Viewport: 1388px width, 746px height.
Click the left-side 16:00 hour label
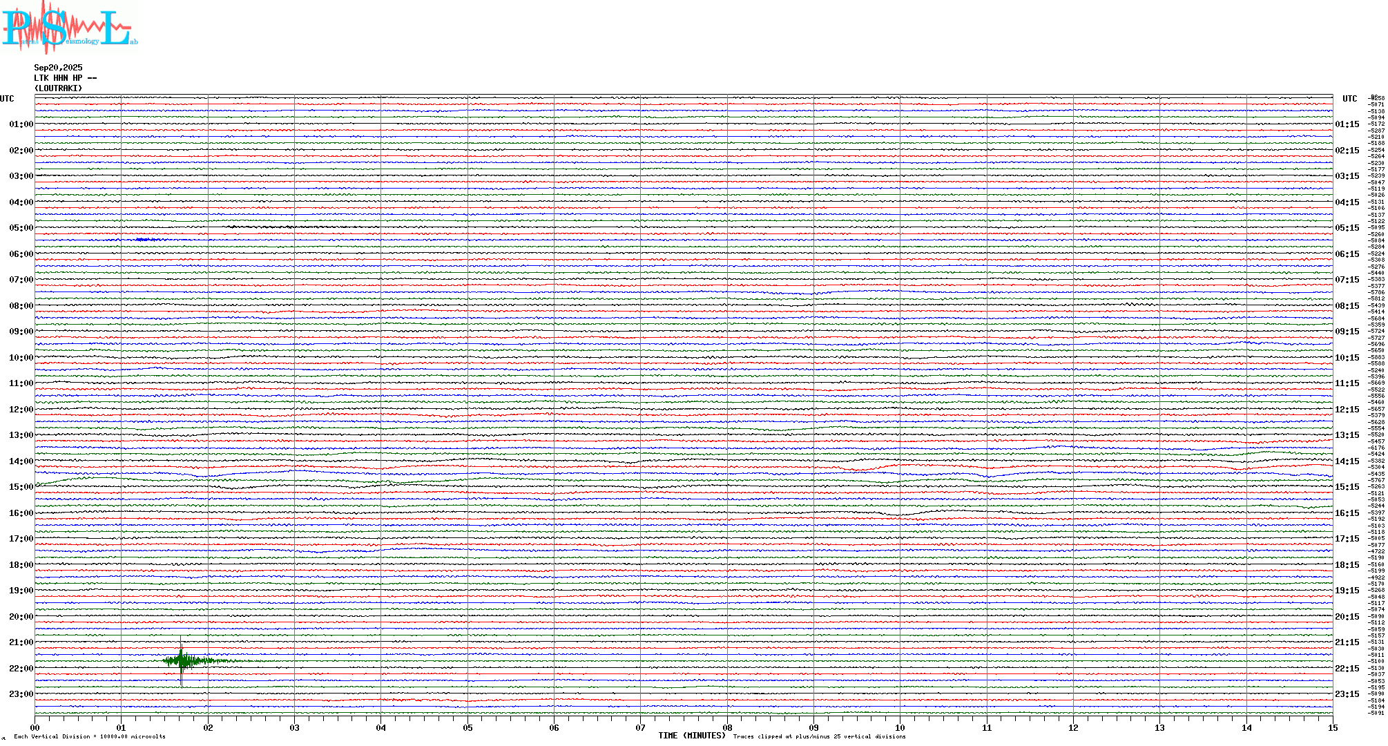[21, 513]
